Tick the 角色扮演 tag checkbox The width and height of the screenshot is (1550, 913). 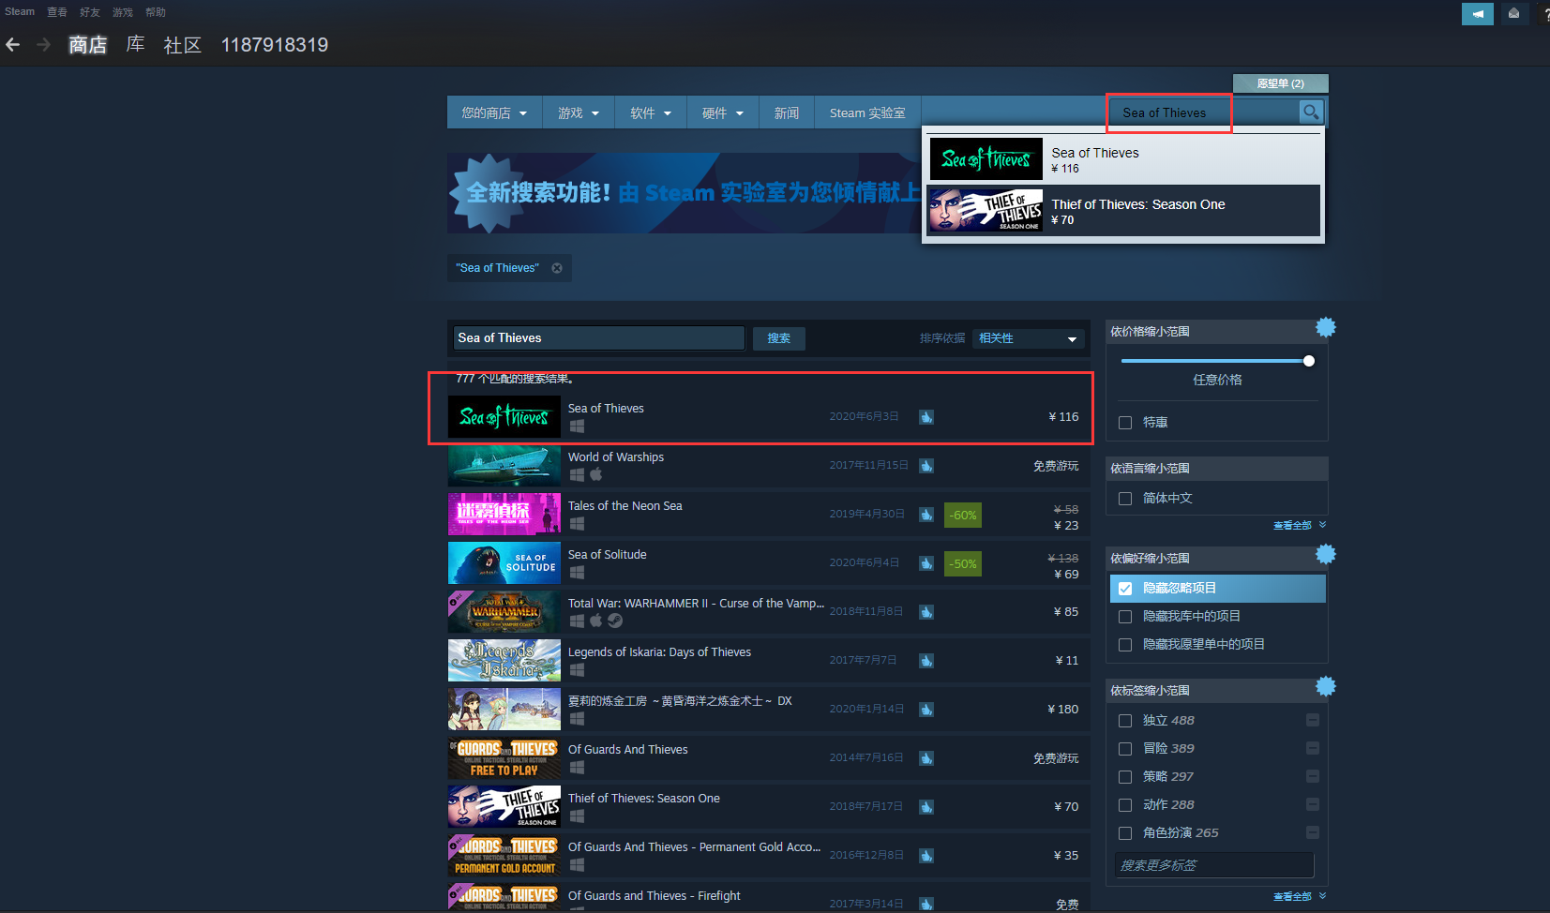point(1125,833)
